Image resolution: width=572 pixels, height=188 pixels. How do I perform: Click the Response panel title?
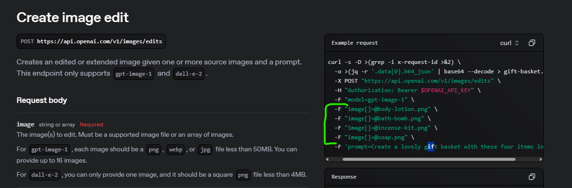coord(344,177)
